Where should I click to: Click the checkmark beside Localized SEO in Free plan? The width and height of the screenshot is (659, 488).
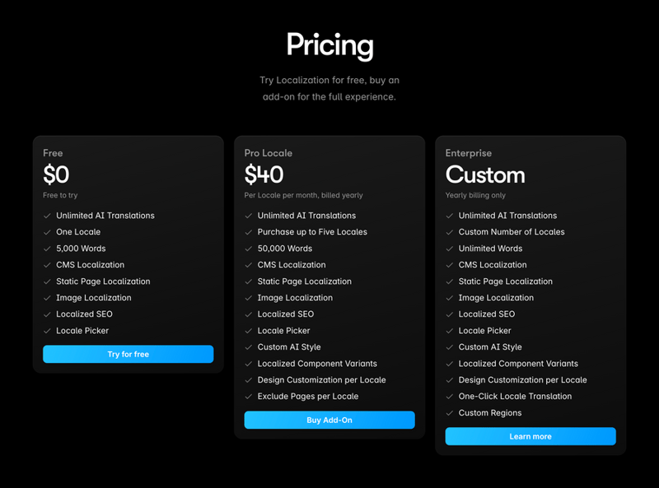45,314
